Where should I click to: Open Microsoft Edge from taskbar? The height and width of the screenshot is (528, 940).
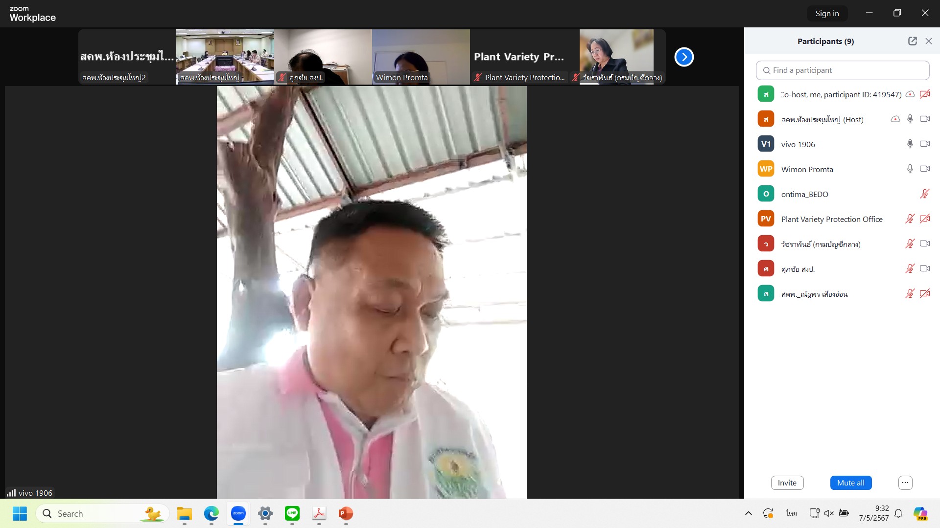click(x=211, y=514)
